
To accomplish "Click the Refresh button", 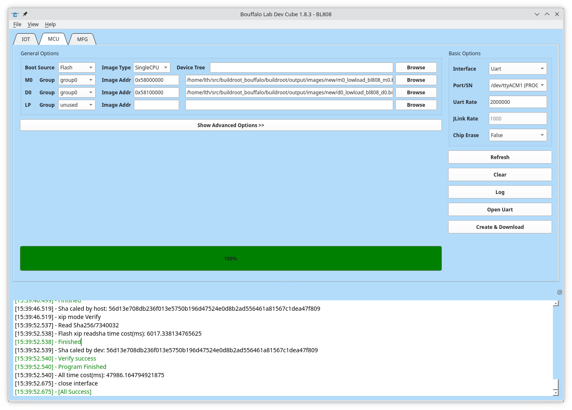I will [500, 157].
